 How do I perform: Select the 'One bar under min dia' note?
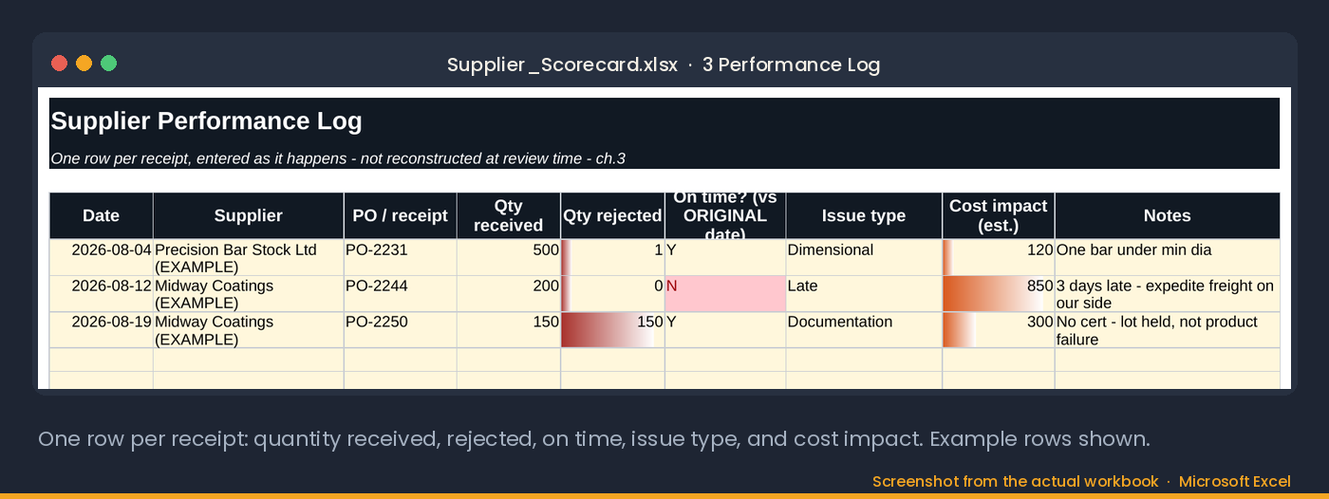(x=1167, y=258)
